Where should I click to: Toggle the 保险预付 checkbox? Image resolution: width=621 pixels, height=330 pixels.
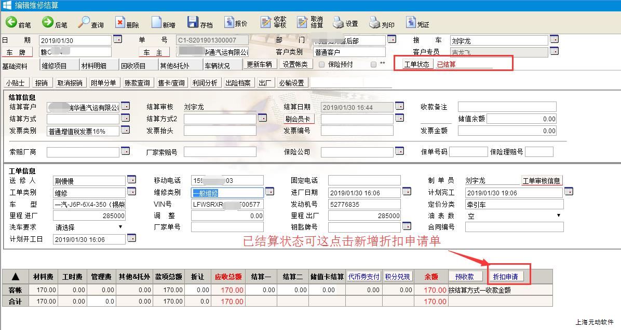(322, 65)
